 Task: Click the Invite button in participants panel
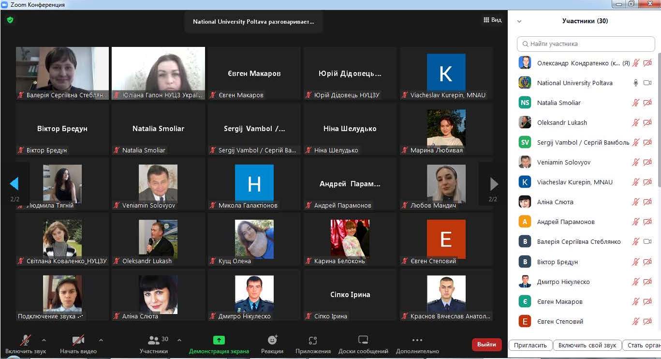[x=530, y=345]
